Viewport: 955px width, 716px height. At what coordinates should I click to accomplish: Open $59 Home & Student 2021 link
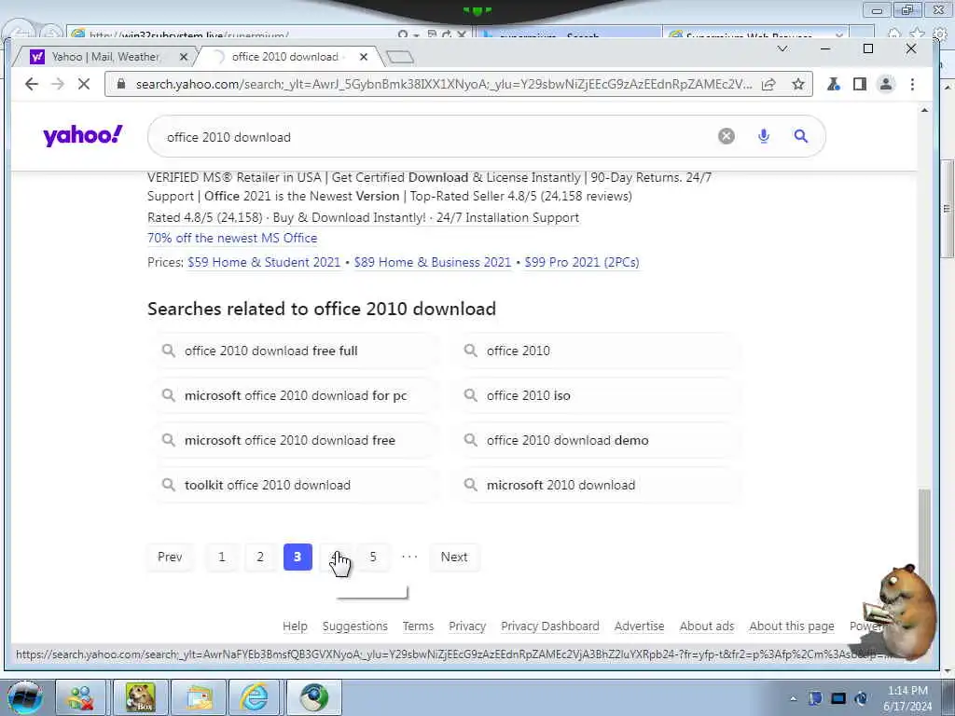click(264, 262)
